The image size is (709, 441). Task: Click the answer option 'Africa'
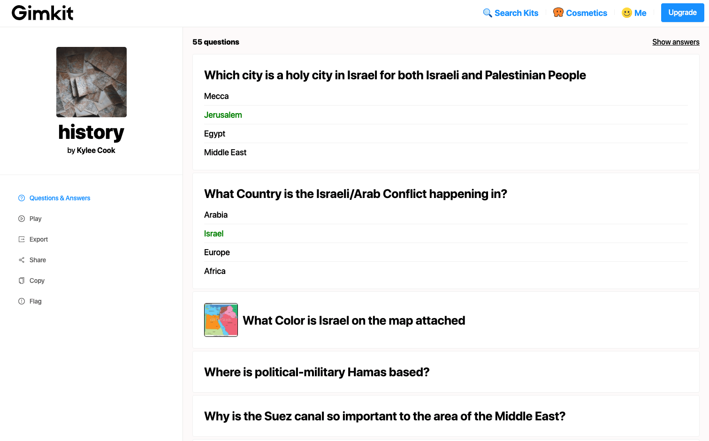(215, 271)
